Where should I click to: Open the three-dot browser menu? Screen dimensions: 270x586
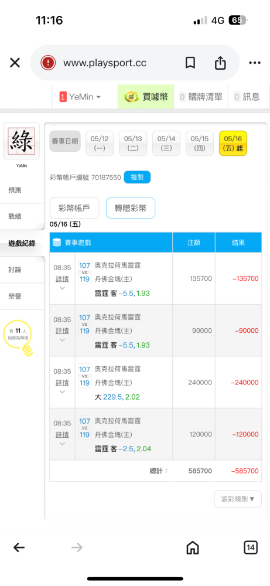coord(255,63)
